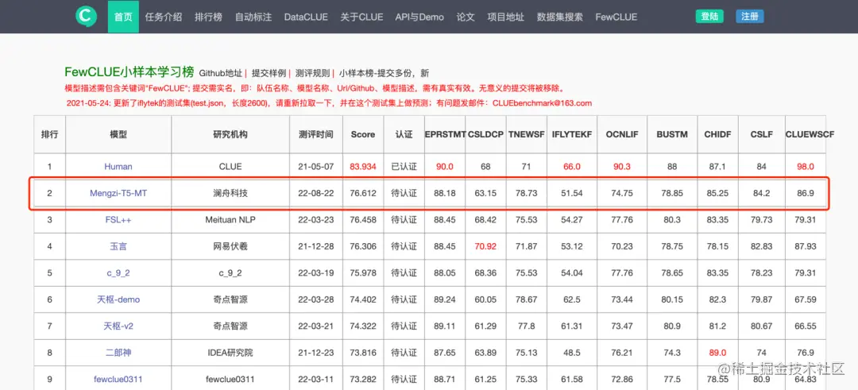Click Mengzi-T5-MT score 76.612
The image size is (858, 390).
pyautogui.click(x=363, y=192)
